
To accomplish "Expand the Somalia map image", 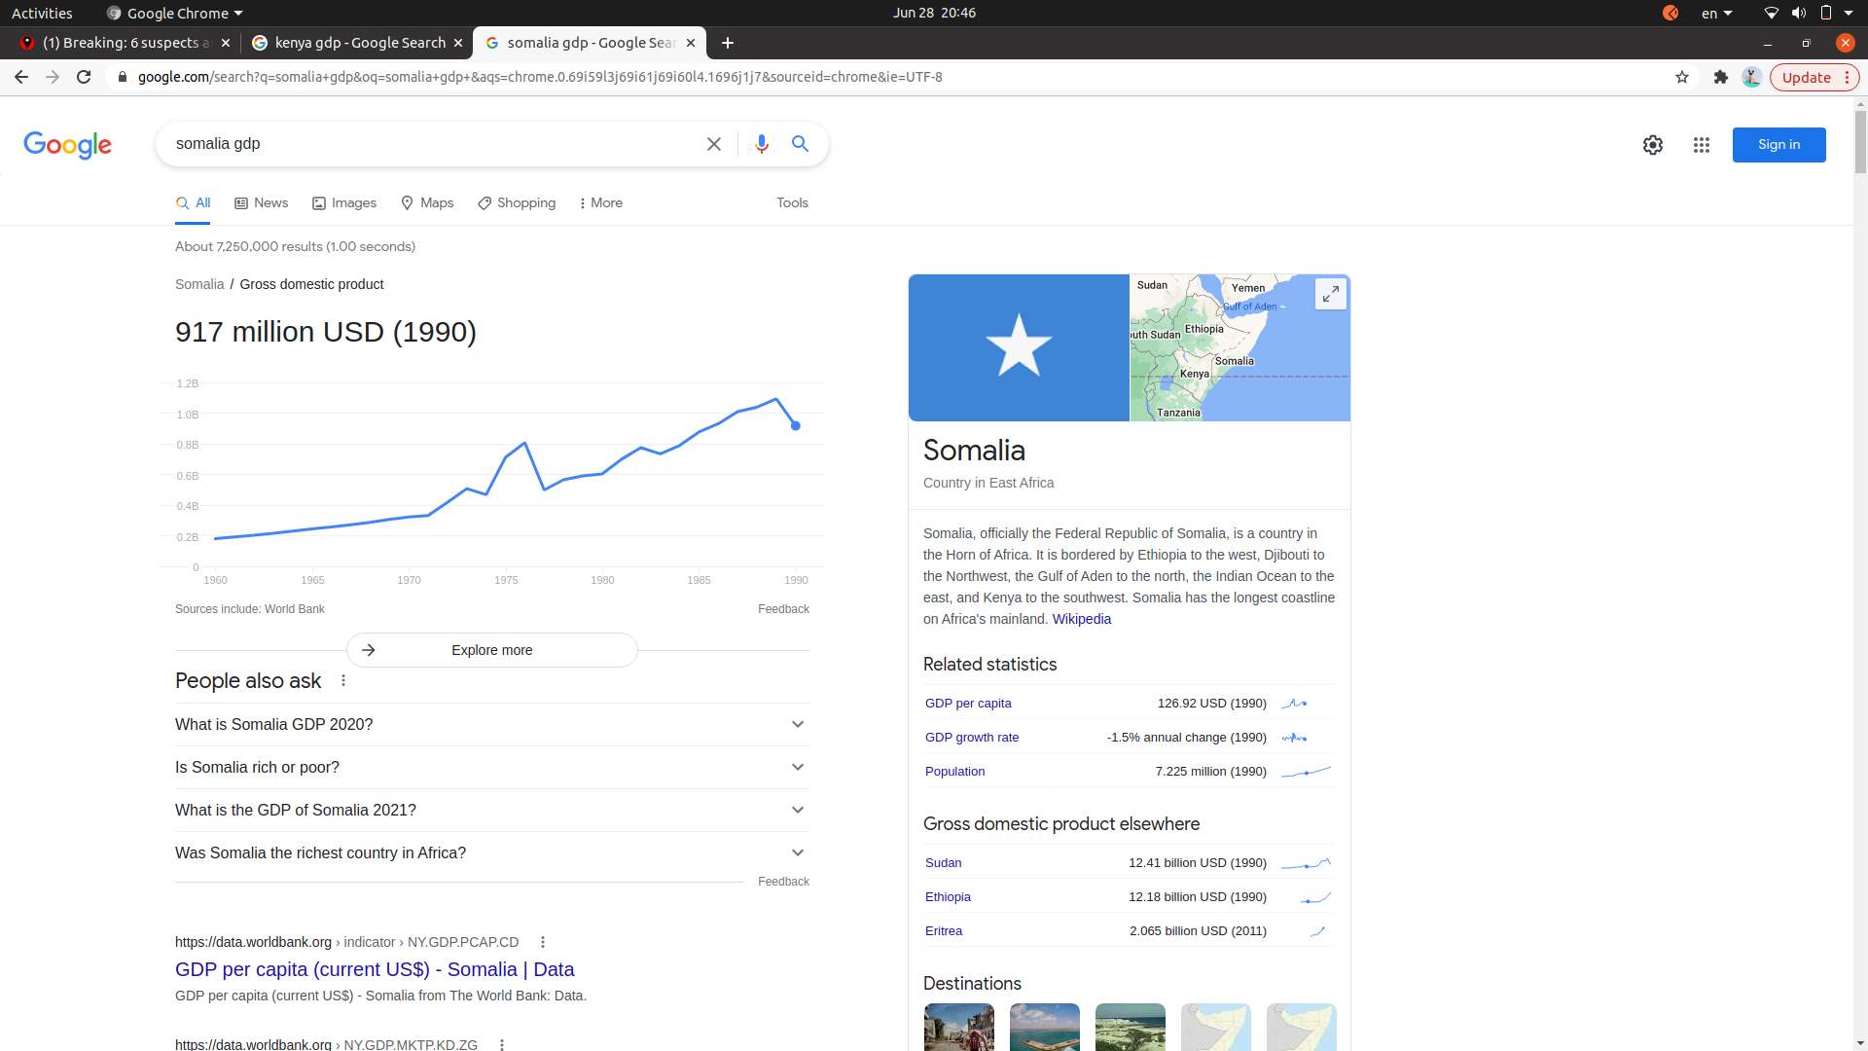I will (1330, 294).
